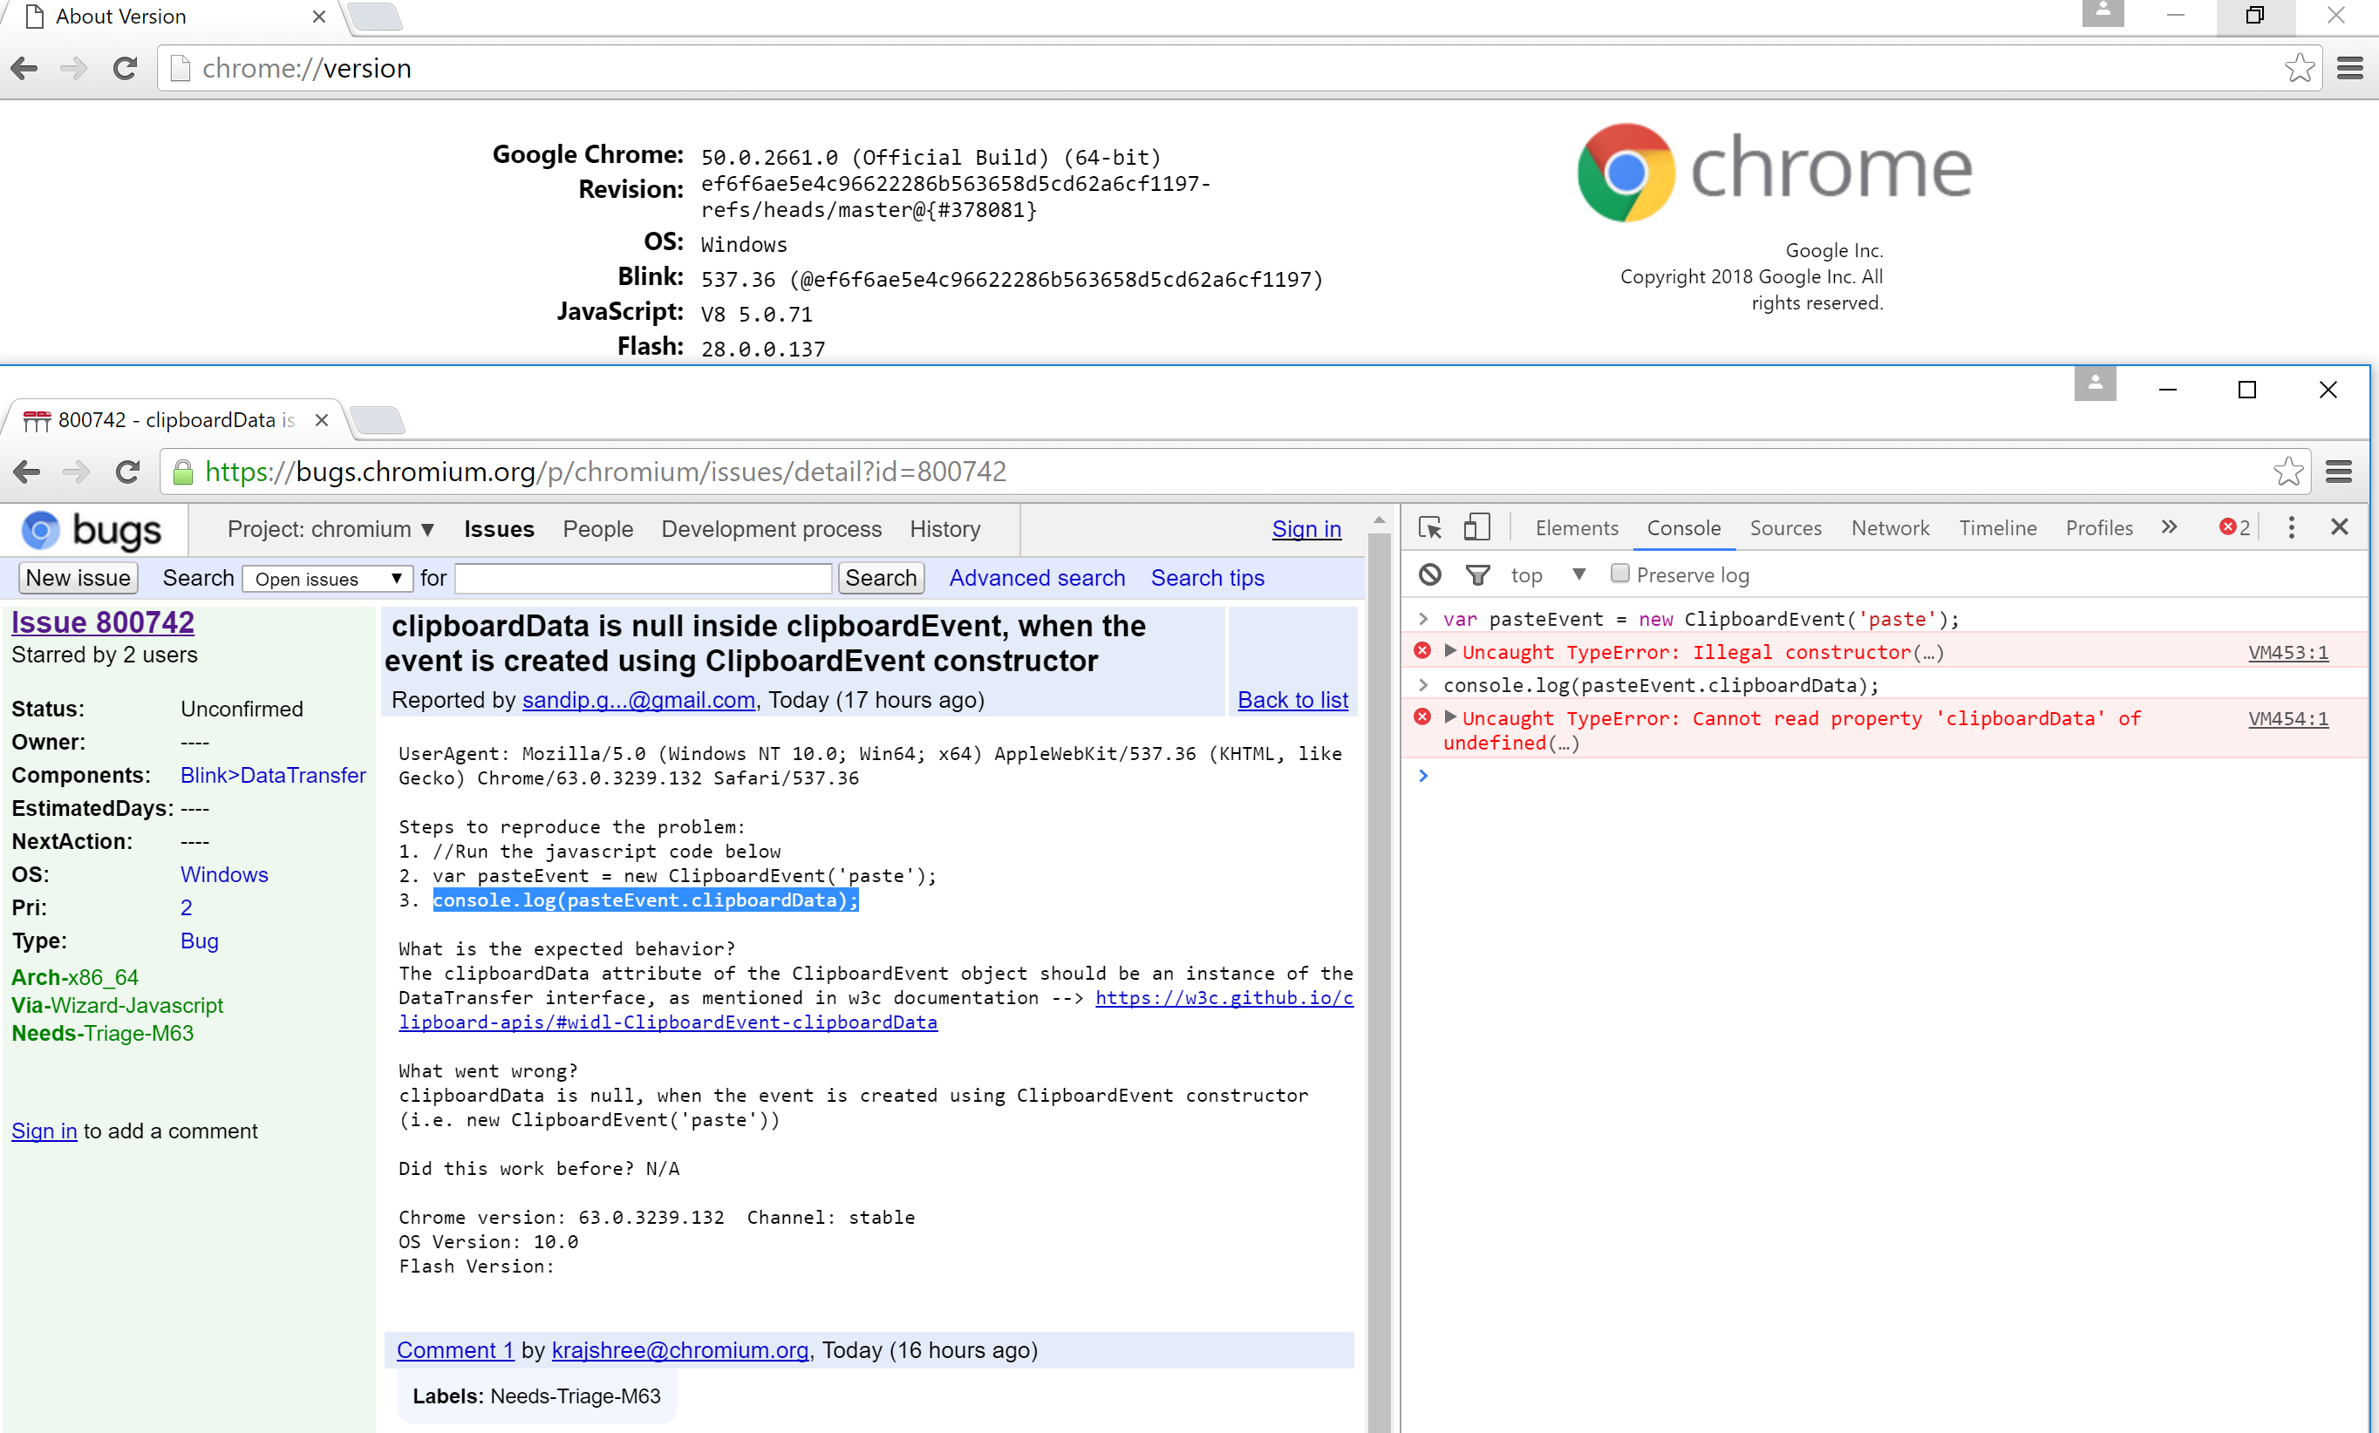Click Back to list link
Image resolution: width=2379 pixels, height=1433 pixels.
1292,700
